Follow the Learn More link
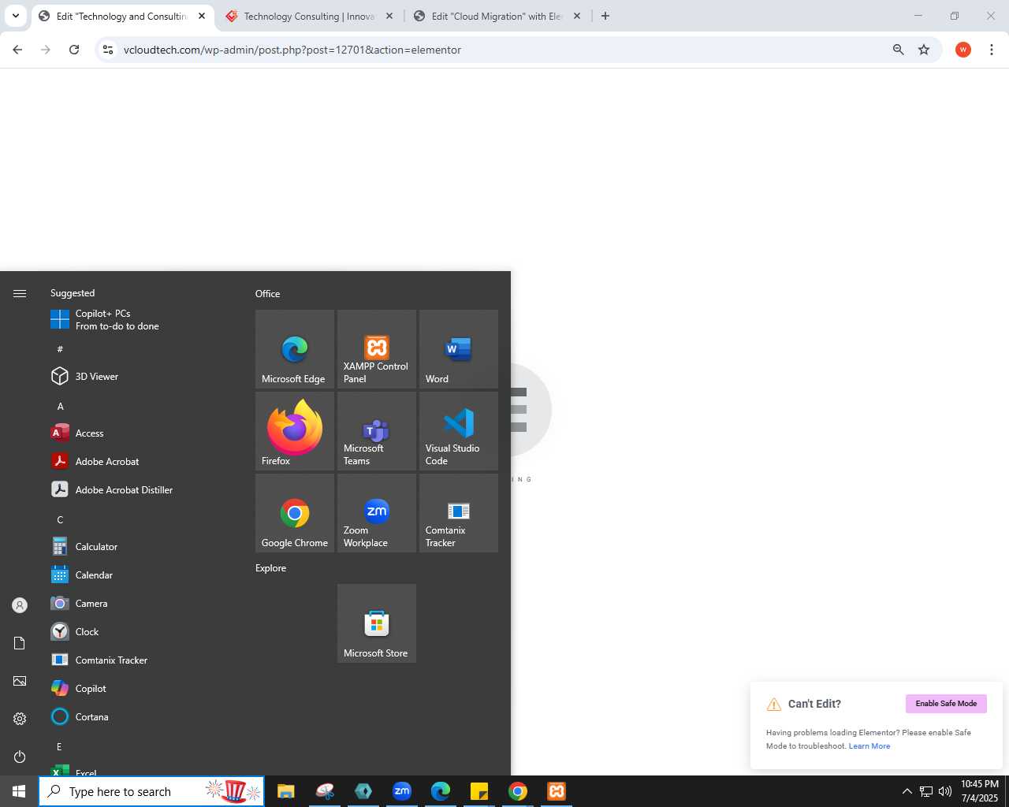The width and height of the screenshot is (1009, 807). [869, 746]
